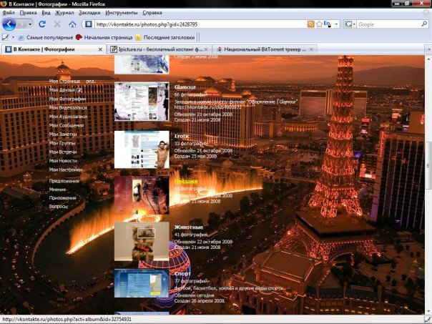Viewport: 432px width, 324px height.
Task: Click the VKontakte site identity icon
Action: [x=88, y=24]
